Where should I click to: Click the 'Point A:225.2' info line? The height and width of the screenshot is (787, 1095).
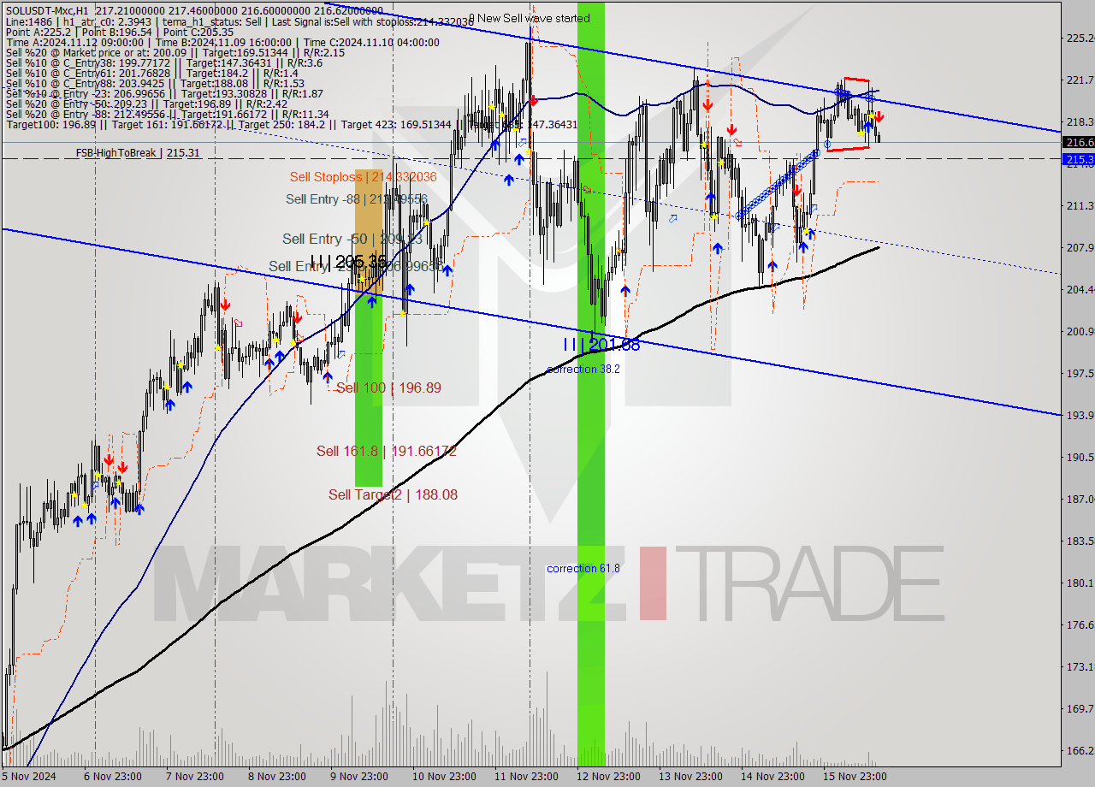tap(120, 31)
